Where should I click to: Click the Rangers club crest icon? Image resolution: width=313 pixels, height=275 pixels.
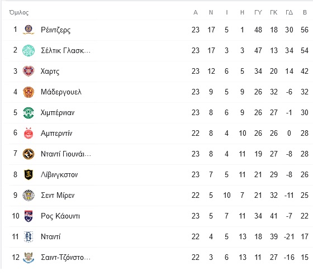point(29,30)
